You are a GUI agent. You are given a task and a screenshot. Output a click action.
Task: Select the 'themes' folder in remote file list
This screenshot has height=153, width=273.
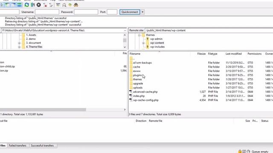coord(137,79)
